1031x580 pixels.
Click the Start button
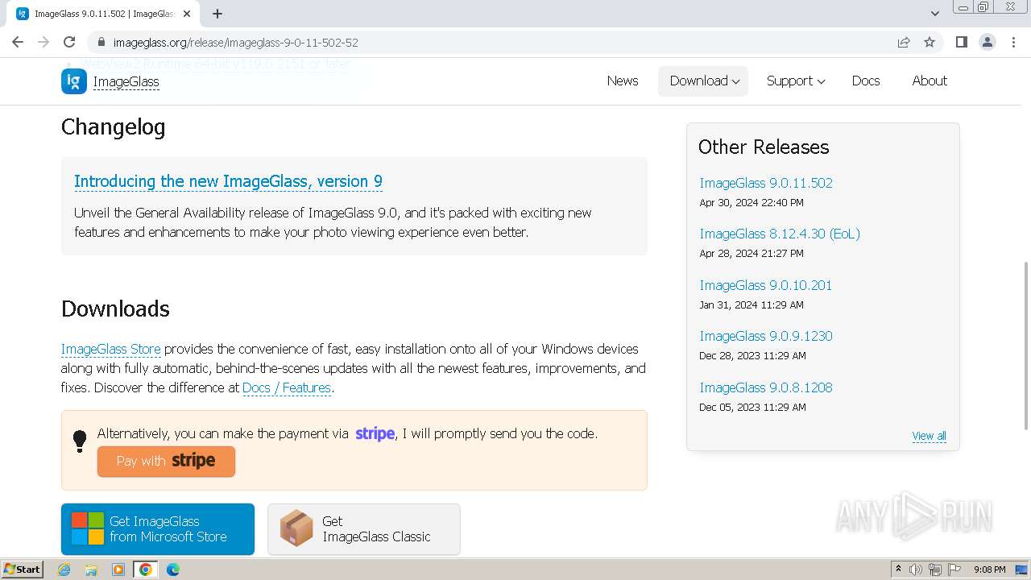pyautogui.click(x=22, y=570)
